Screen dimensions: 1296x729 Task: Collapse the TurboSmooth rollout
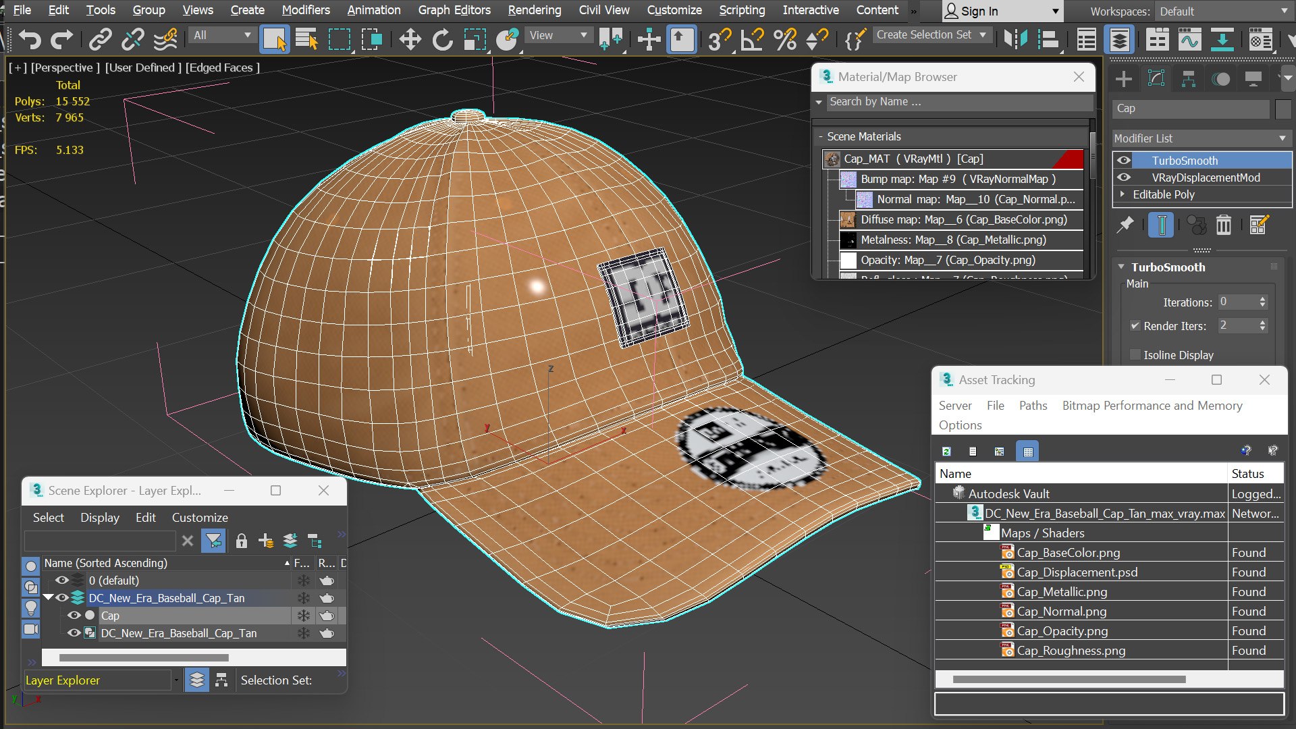(x=1121, y=267)
